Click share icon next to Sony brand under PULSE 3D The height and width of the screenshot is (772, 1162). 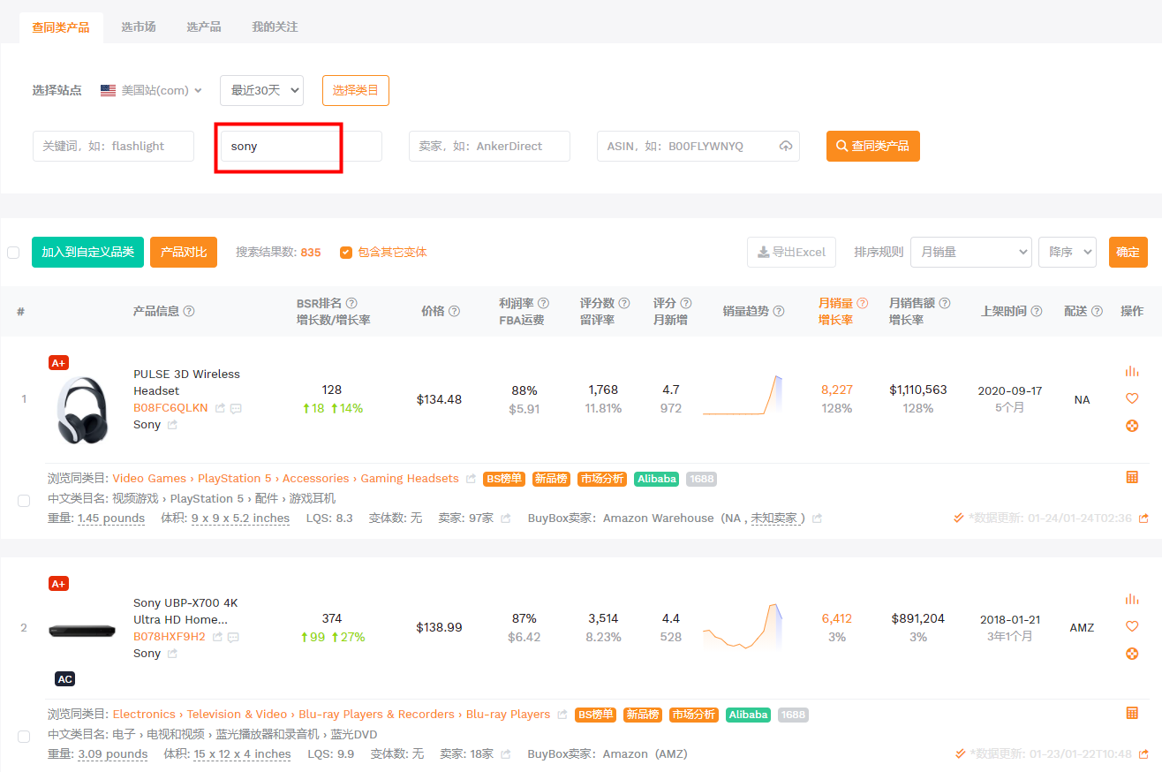172,425
